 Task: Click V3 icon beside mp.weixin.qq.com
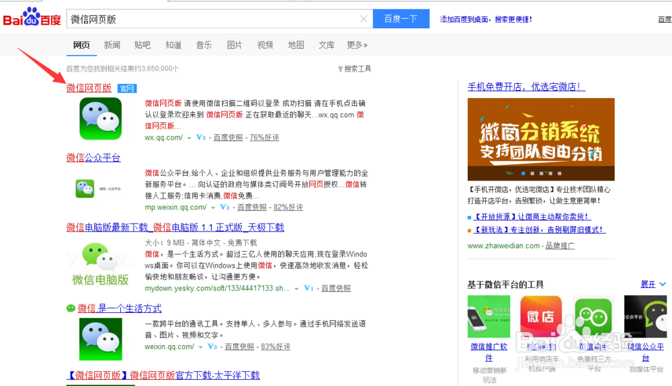point(224,207)
